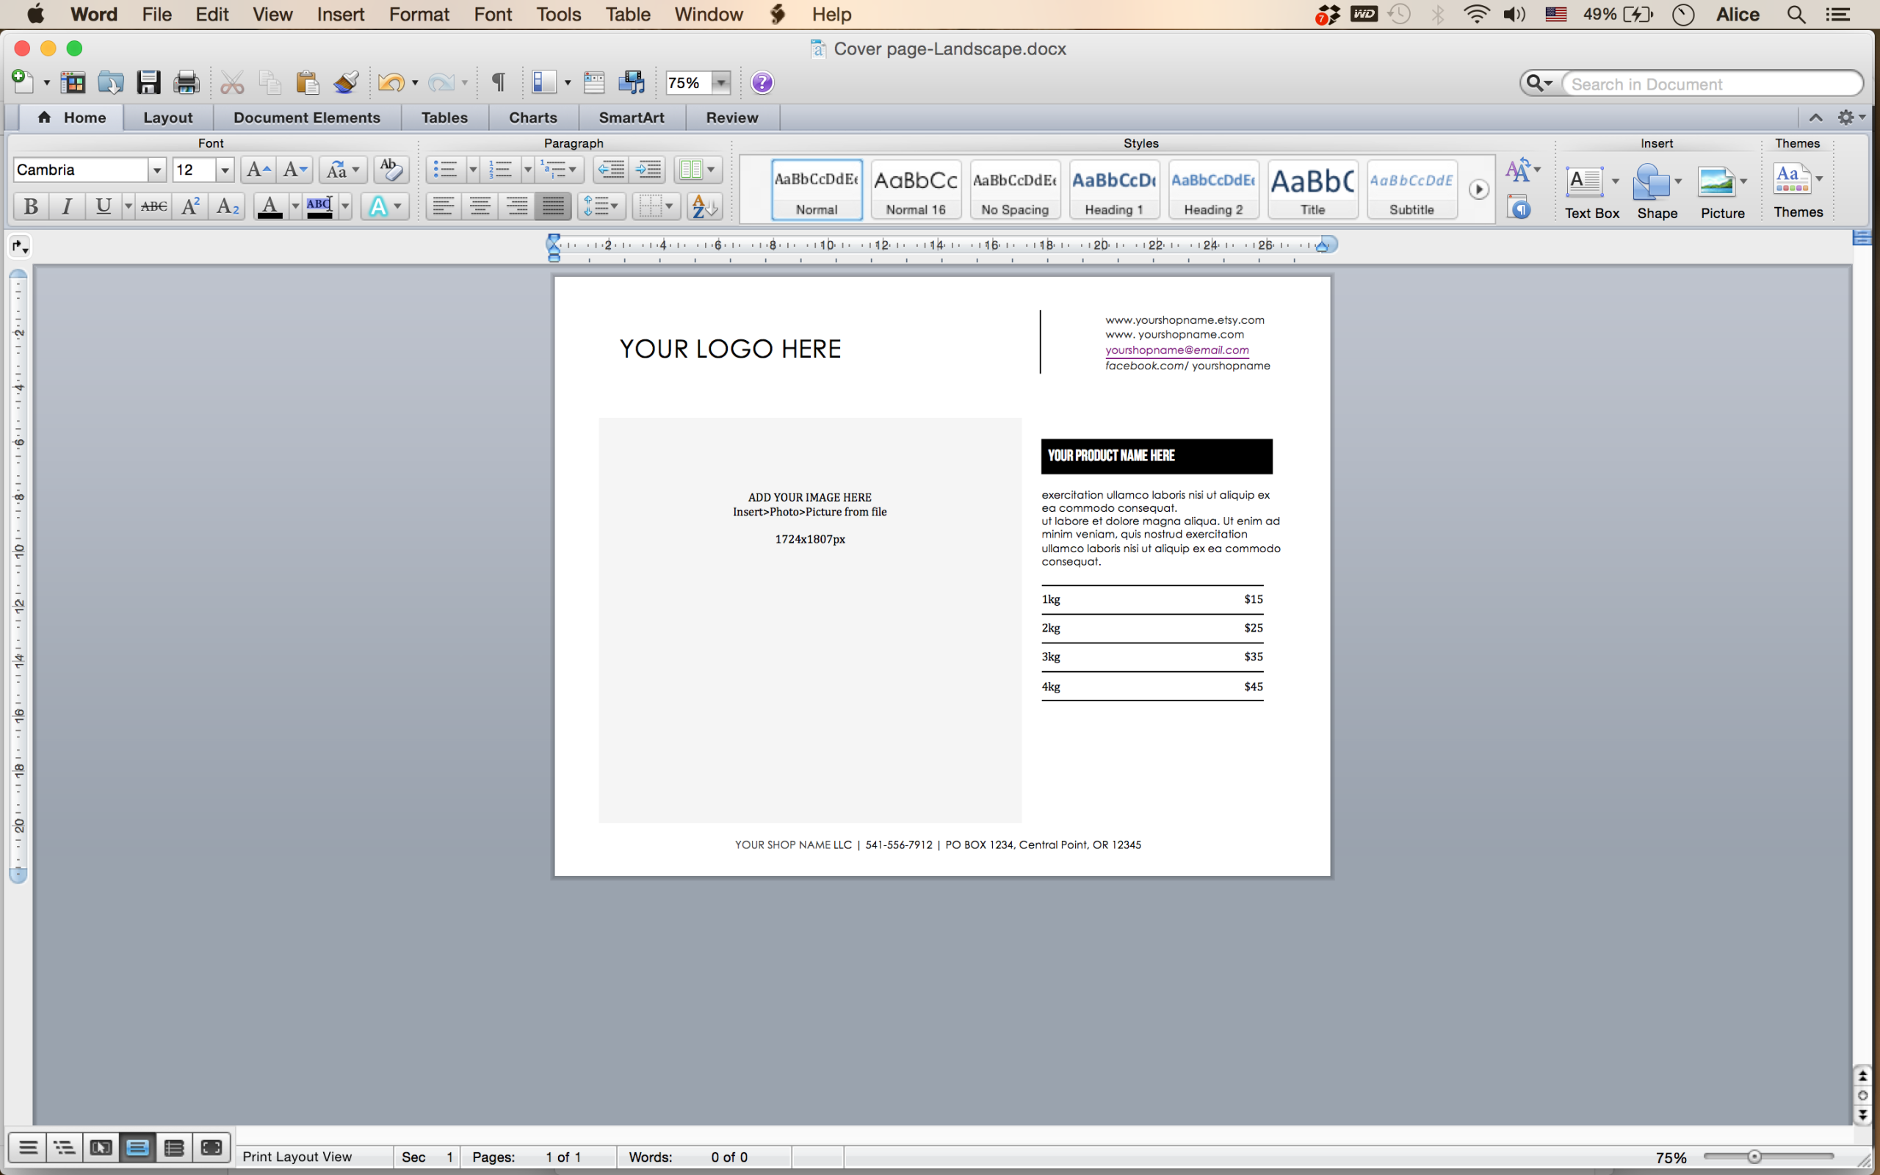Screen dimensions: 1880x1175
Task: Center align the text
Action: 480,206
